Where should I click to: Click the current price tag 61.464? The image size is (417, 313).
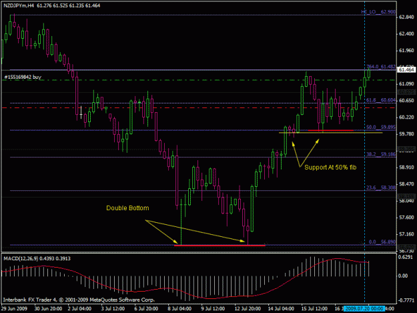(406, 70)
